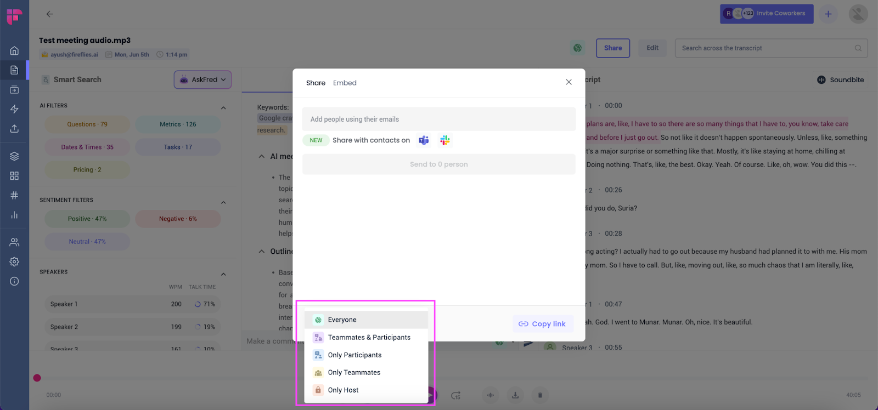Open the Home icon in sidebar
Screen dimensions: 878x410
[14, 50]
